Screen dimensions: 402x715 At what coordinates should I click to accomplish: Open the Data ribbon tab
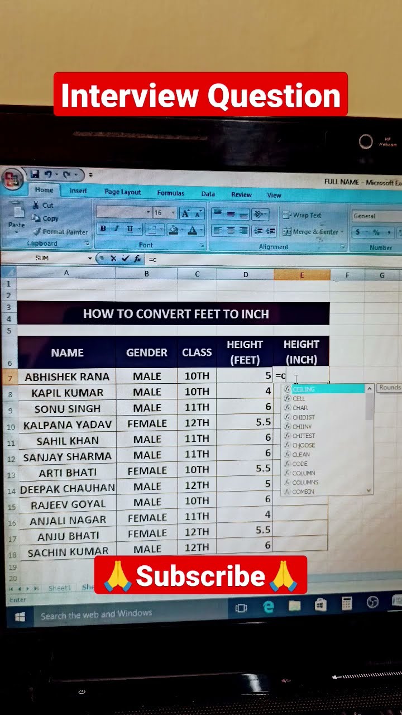tap(208, 194)
